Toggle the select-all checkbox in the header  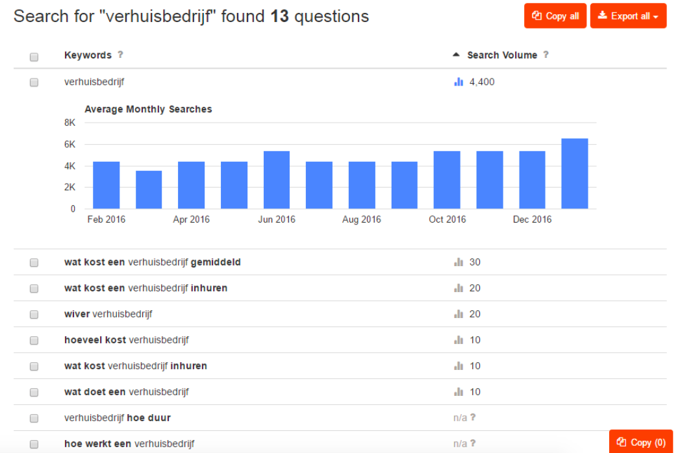pos(34,57)
